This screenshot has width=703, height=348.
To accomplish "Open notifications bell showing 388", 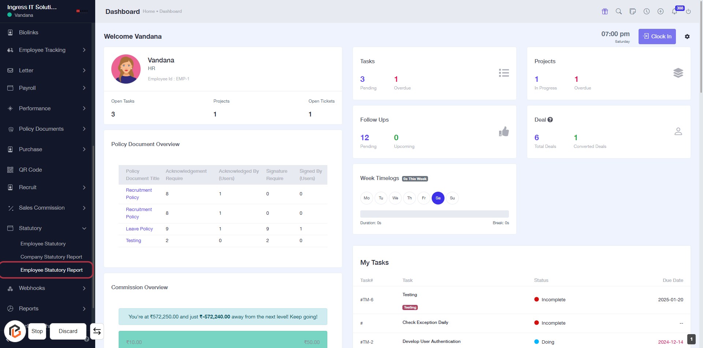I will click(x=674, y=11).
